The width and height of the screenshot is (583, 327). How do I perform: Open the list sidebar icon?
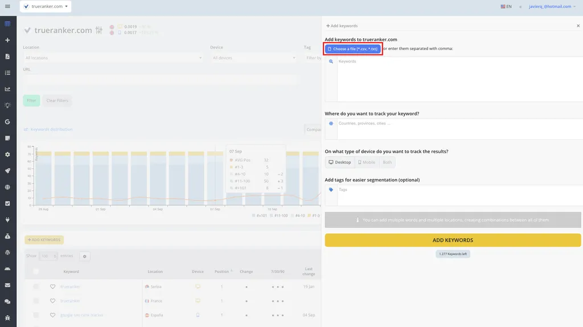7,73
